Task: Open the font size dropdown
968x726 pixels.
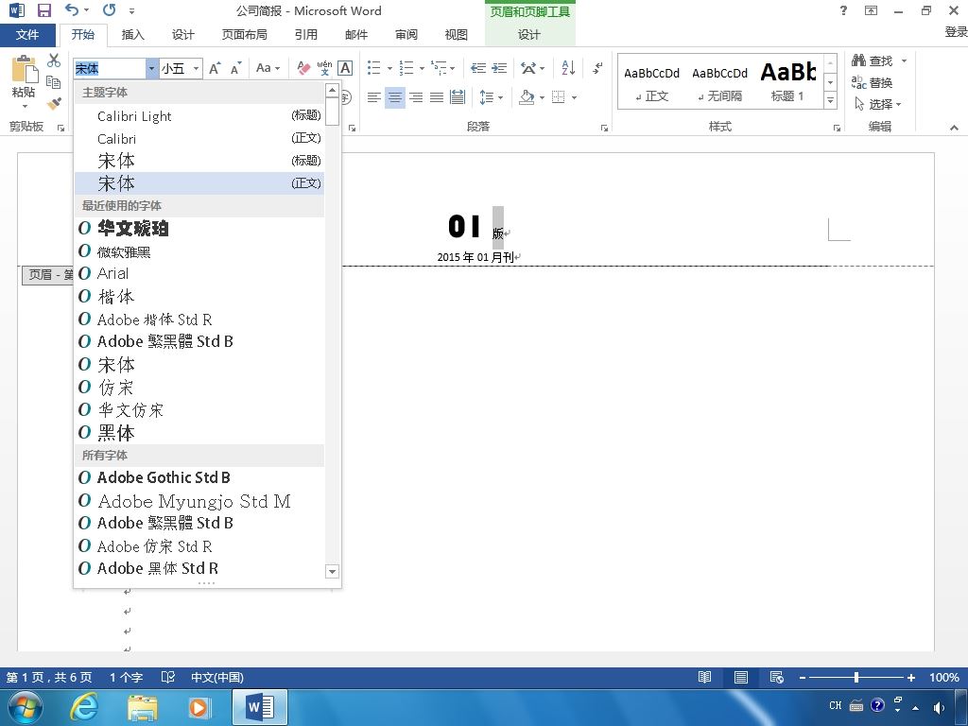Action: (196, 68)
